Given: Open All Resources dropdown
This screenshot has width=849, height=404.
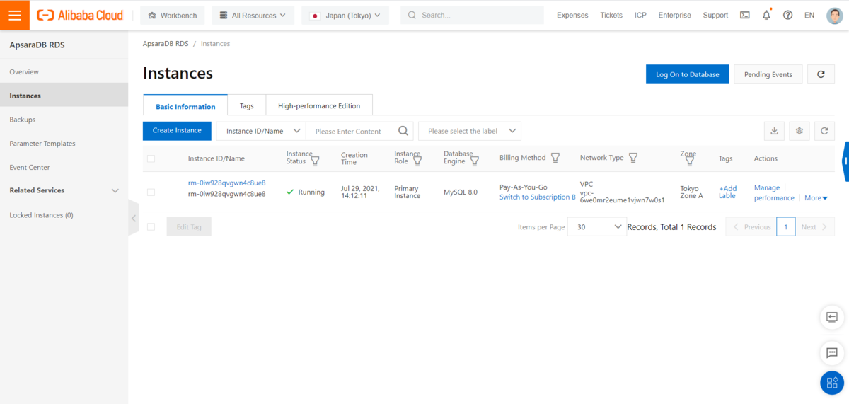Looking at the screenshot, I should [253, 15].
